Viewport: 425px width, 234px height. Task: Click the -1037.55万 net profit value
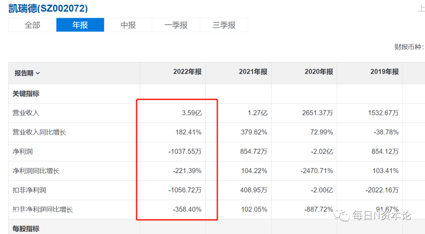click(185, 152)
